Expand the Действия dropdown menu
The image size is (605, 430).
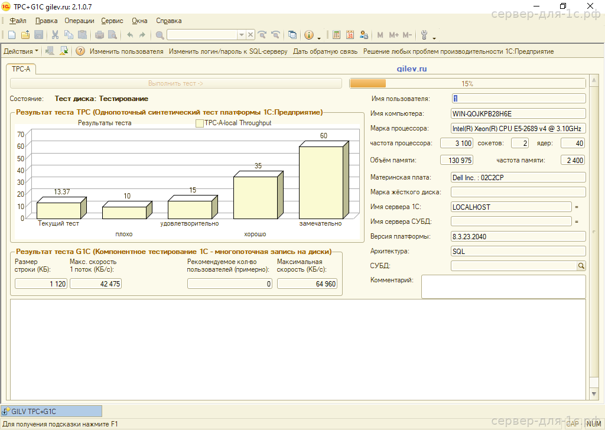[x=21, y=51]
